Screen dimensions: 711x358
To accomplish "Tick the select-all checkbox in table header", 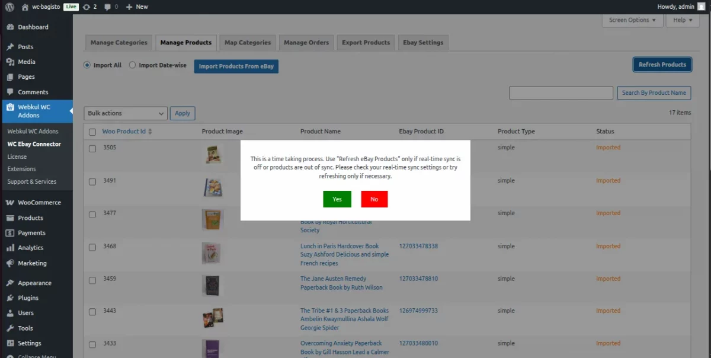I will (x=92, y=132).
